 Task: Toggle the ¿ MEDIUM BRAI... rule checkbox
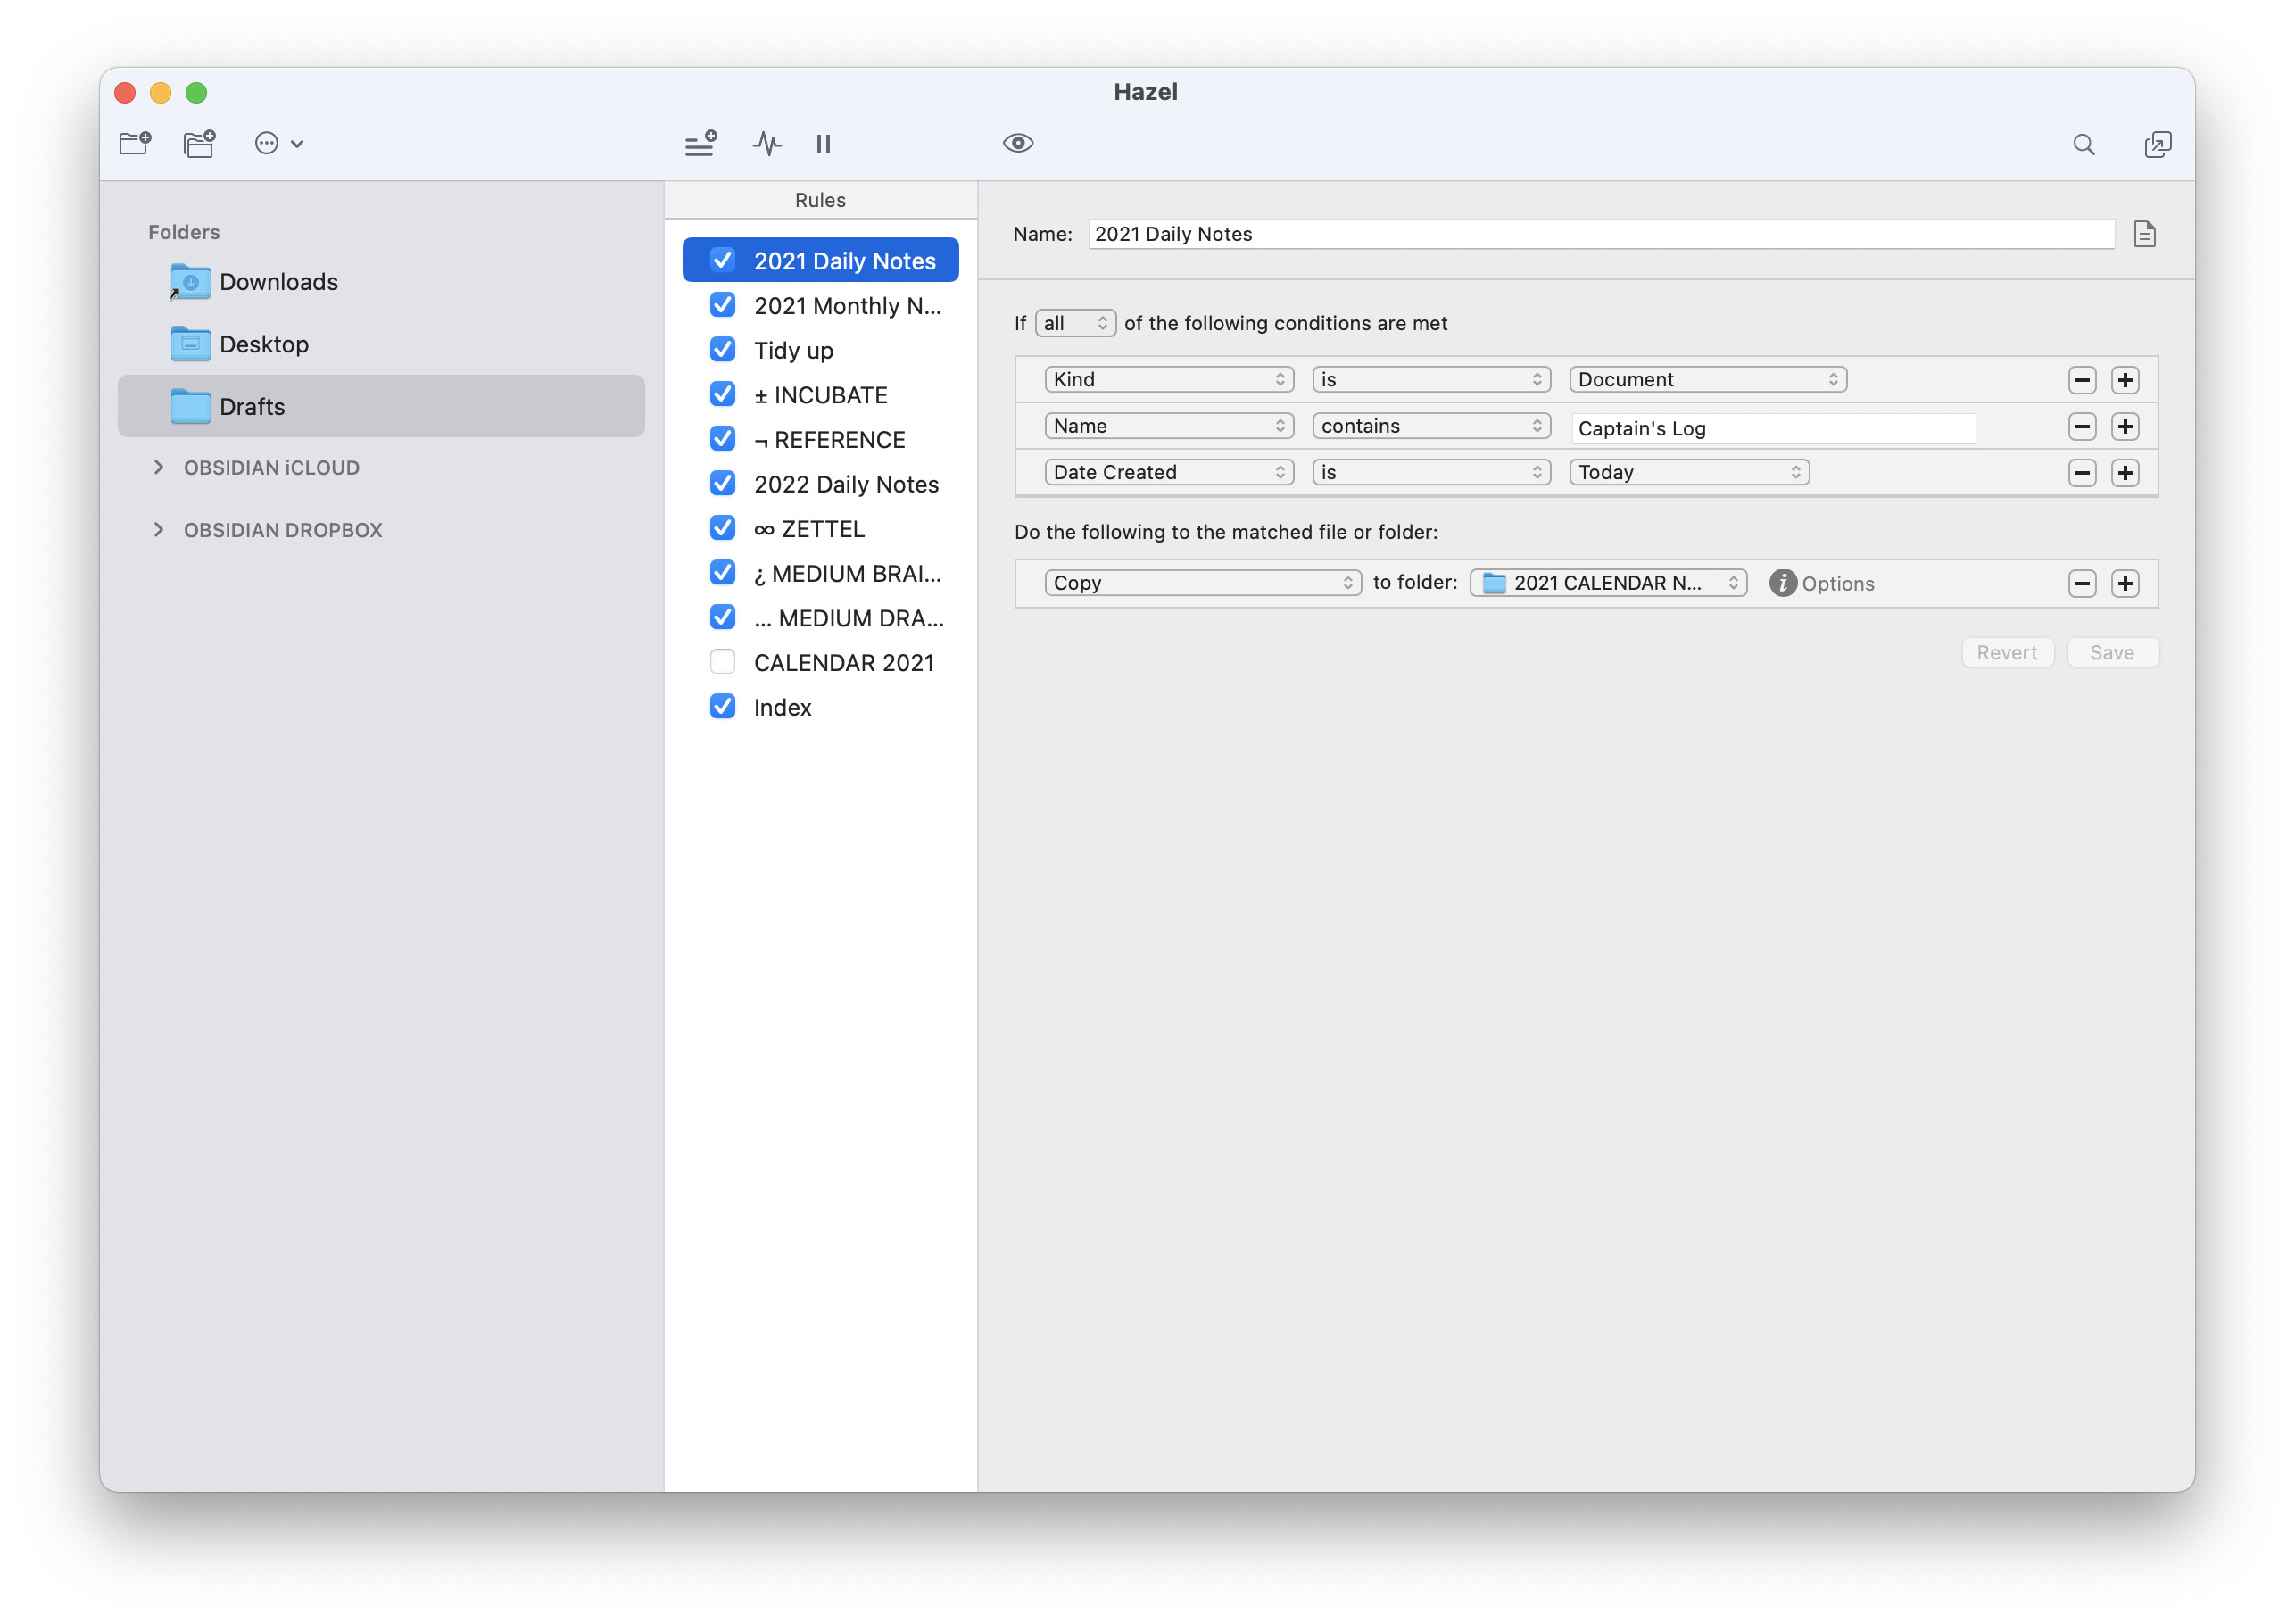722,572
